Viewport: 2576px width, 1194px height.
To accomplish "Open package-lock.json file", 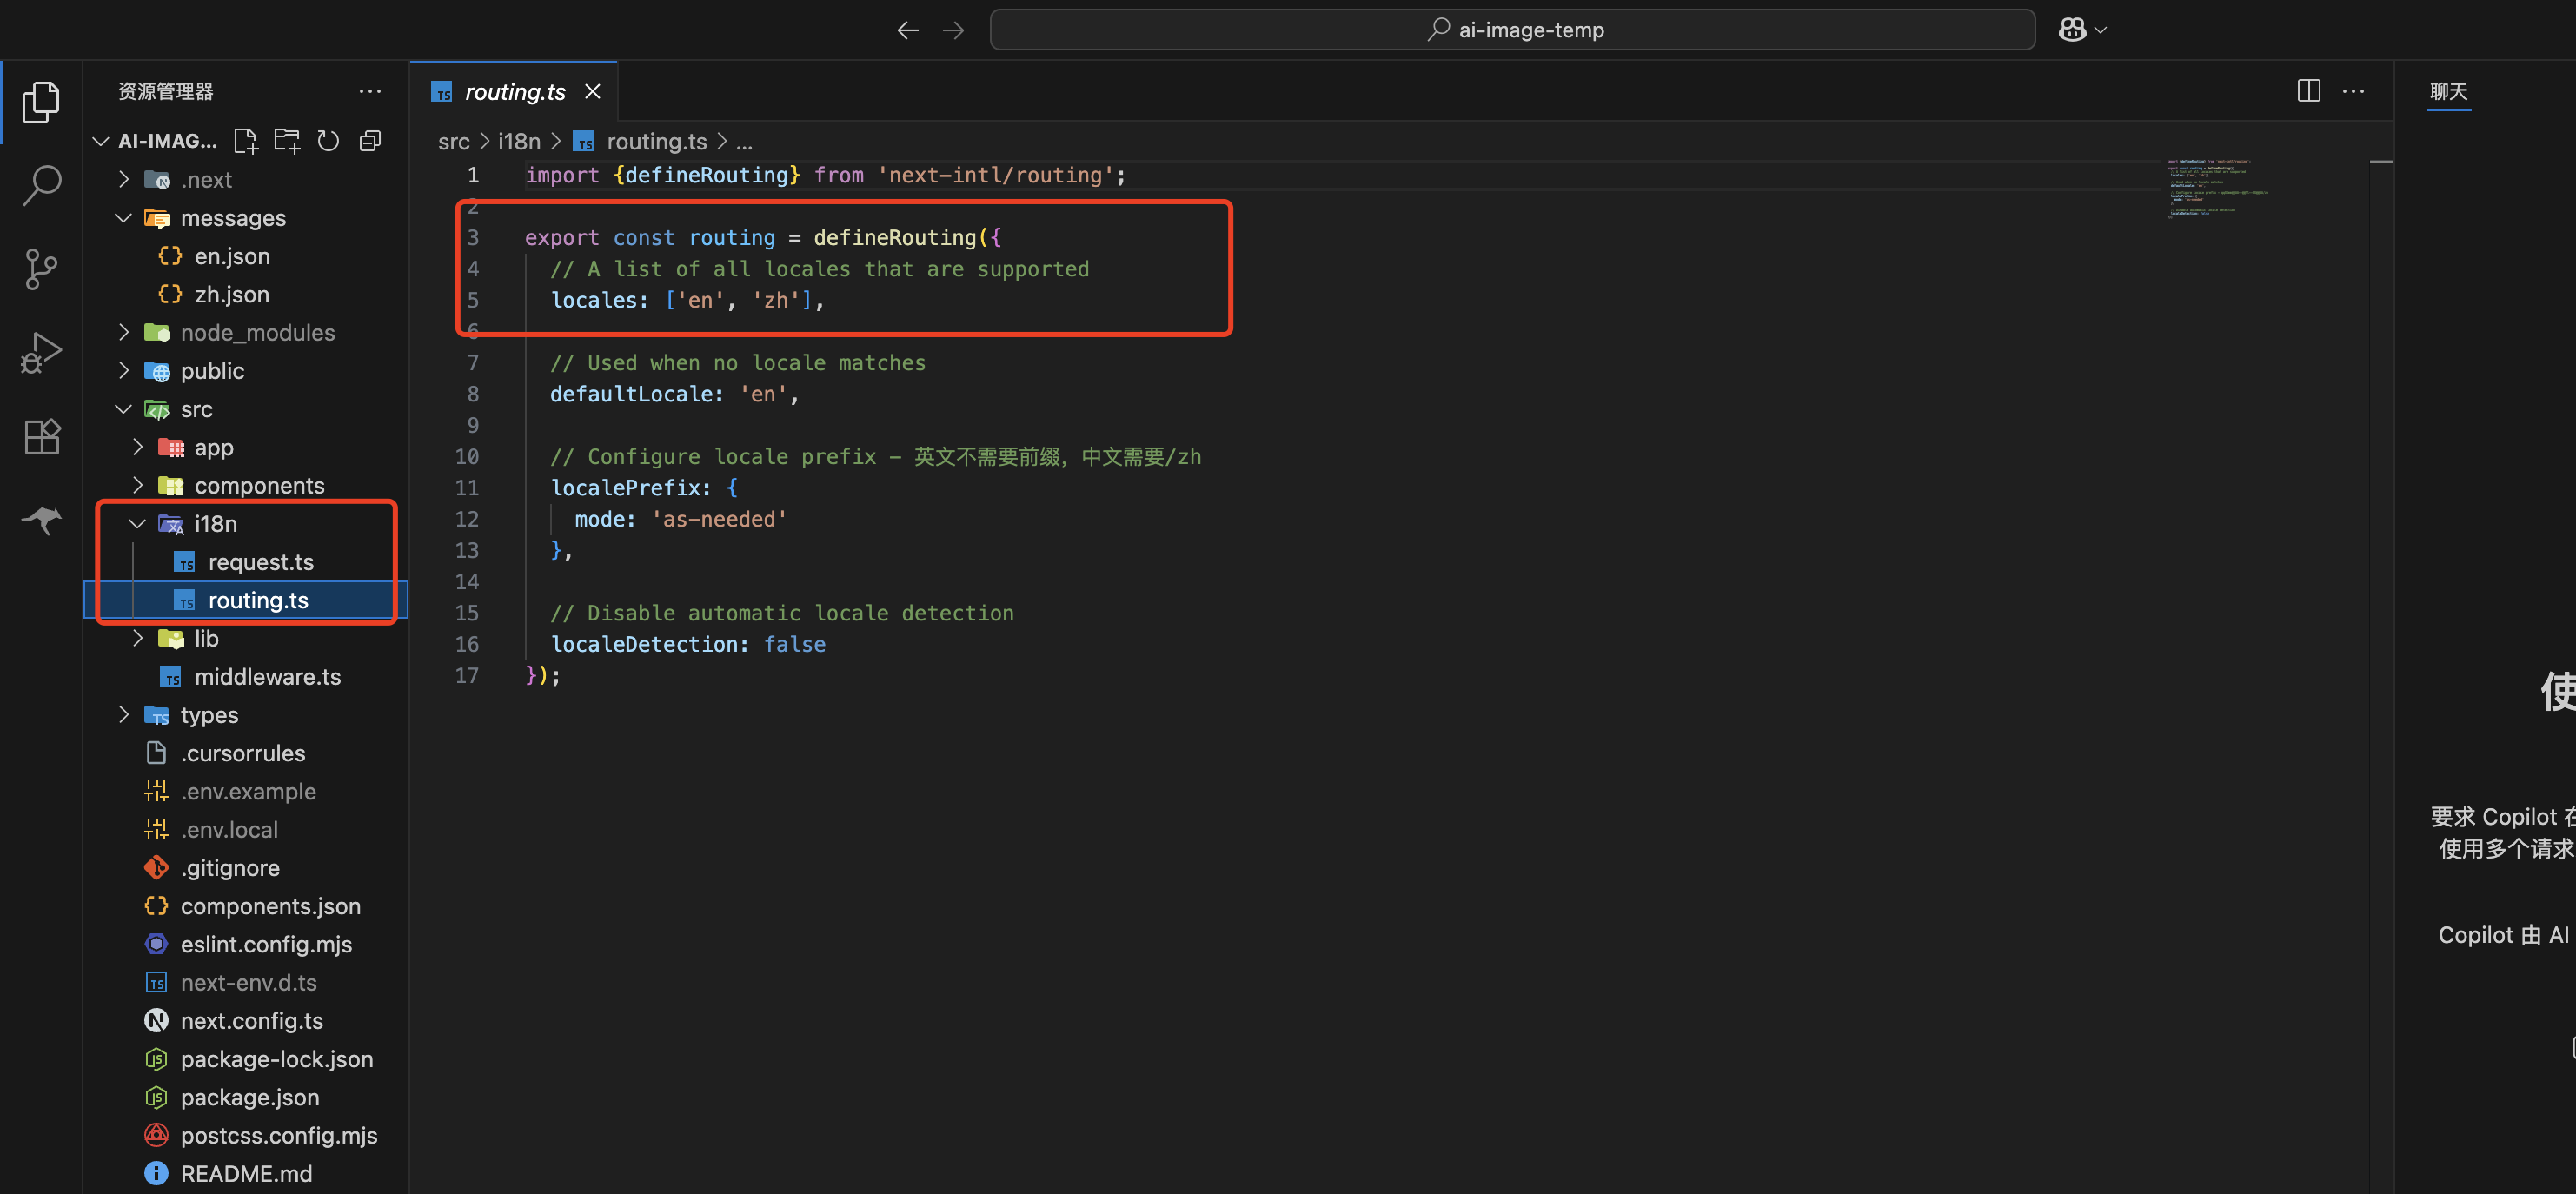I will point(244,1059).
